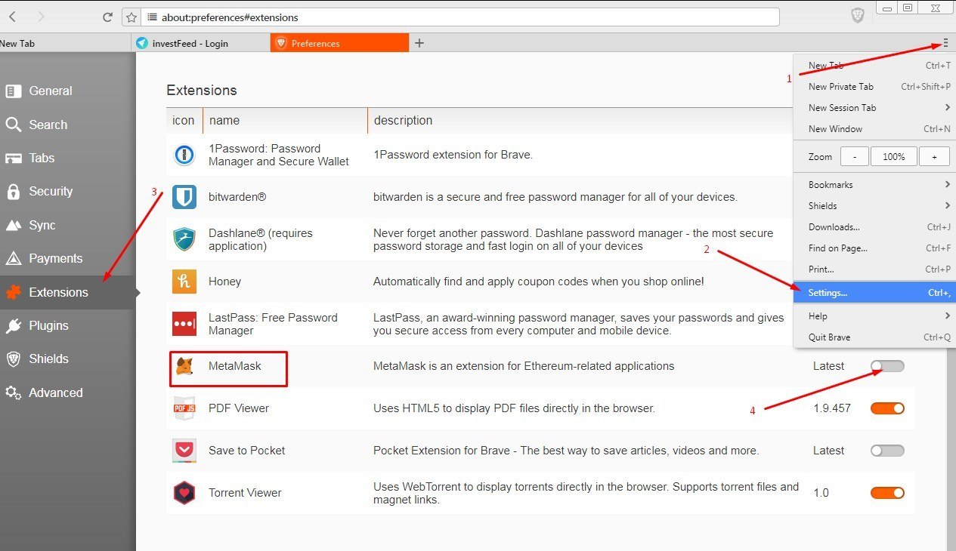The width and height of the screenshot is (956, 551).
Task: Click the bookmark star icon
Action: tap(131, 17)
